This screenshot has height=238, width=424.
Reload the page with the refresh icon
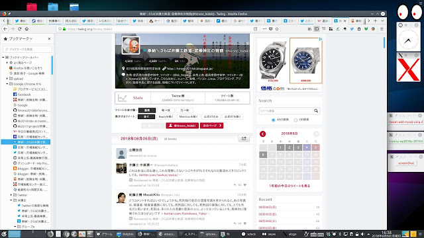[x=19, y=29]
